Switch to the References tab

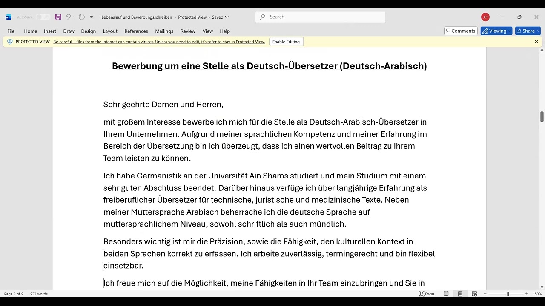[x=136, y=31]
